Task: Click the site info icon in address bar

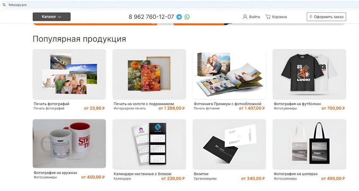Action: click(x=4, y=5)
